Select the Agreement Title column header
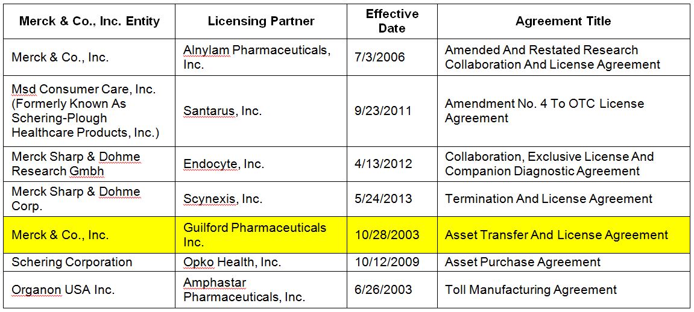The image size is (694, 312). [563, 22]
